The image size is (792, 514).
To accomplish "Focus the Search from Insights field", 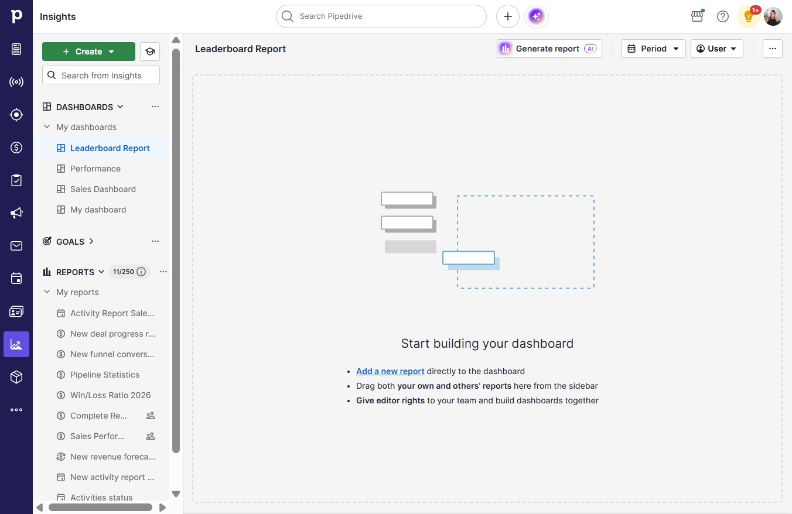I will pos(101,75).
